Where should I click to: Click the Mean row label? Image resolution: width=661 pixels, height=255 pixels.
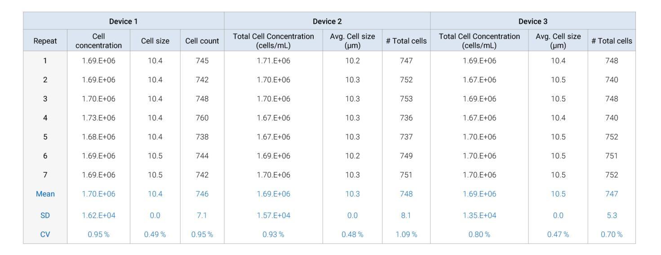[45, 194]
